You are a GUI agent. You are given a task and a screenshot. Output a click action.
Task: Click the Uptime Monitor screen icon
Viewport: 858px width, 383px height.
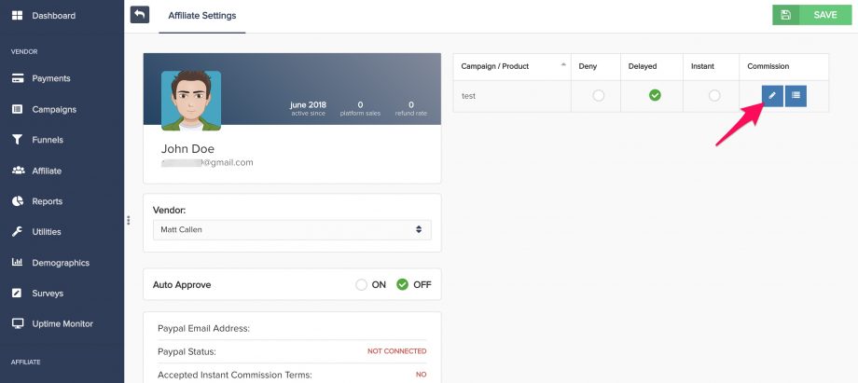tap(18, 324)
